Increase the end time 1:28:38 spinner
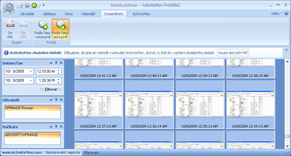 (59, 79)
